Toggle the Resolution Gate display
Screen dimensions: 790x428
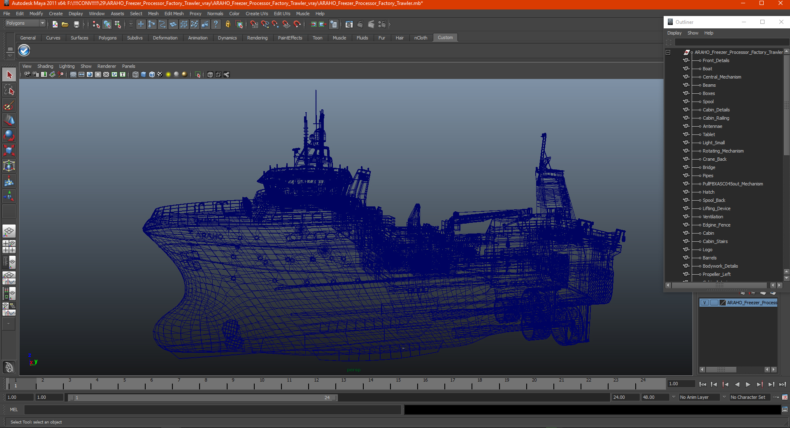[90, 74]
